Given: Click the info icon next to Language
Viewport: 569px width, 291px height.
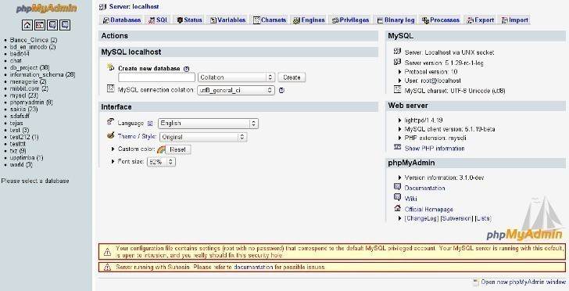Looking at the screenshot, I should (150, 124).
